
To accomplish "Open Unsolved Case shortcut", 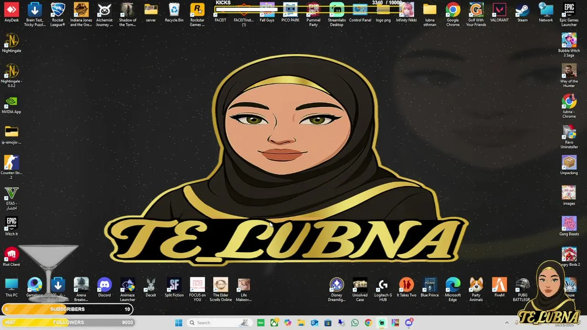I will tap(360, 290).
